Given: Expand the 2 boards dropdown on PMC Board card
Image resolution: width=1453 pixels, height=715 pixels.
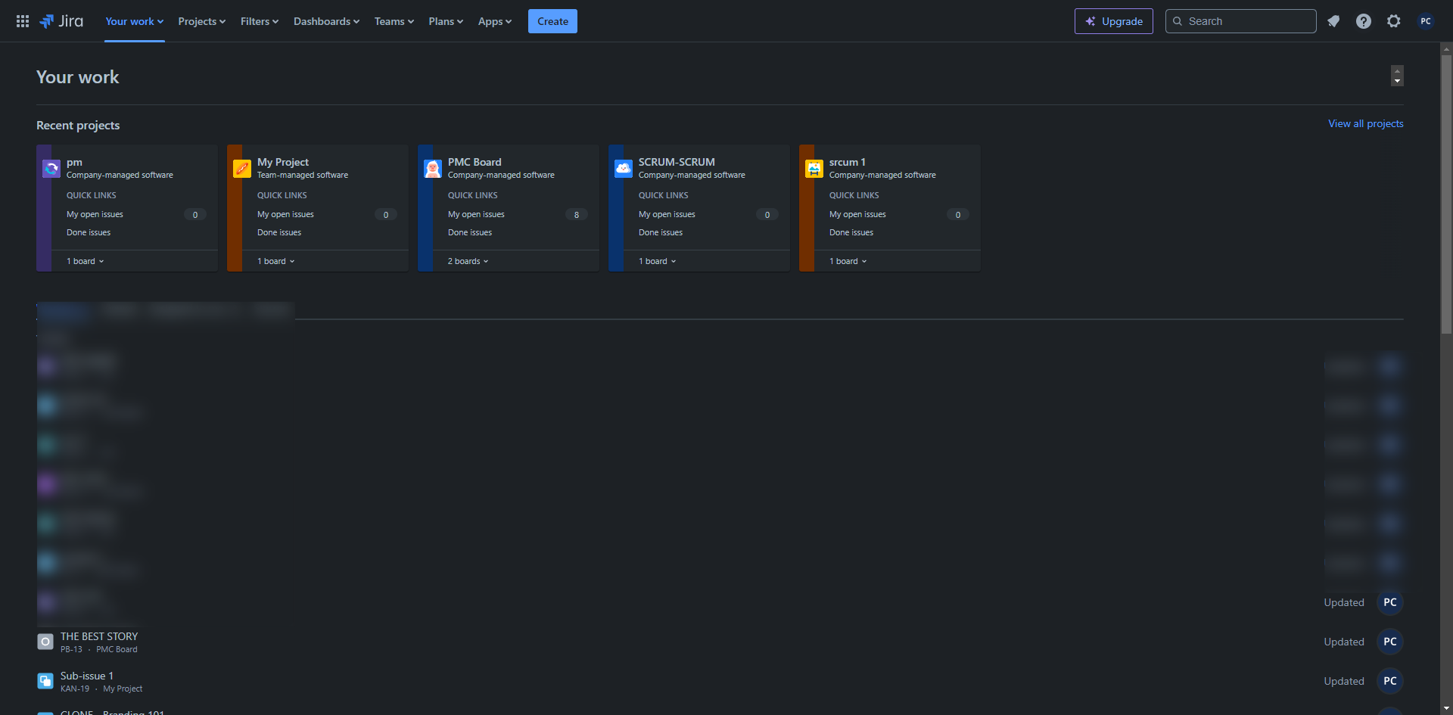Looking at the screenshot, I should (x=468, y=261).
